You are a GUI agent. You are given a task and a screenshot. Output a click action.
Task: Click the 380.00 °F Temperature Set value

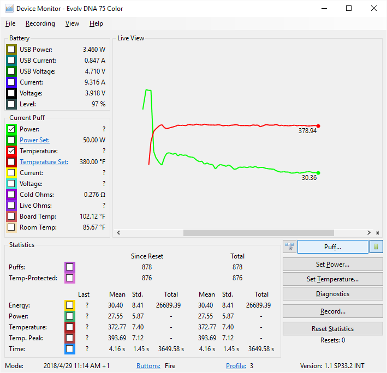92,162
